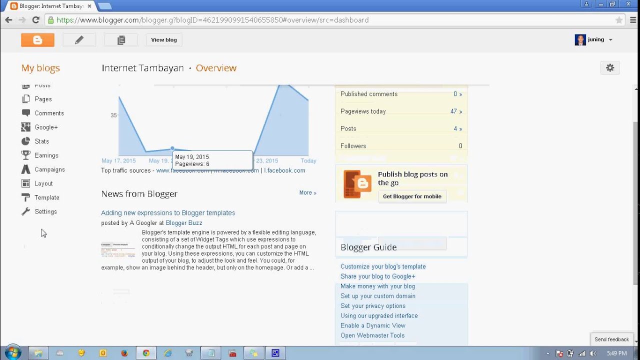Click the orange Blogger logo button
The width and height of the screenshot is (640, 360).
coord(37,40)
